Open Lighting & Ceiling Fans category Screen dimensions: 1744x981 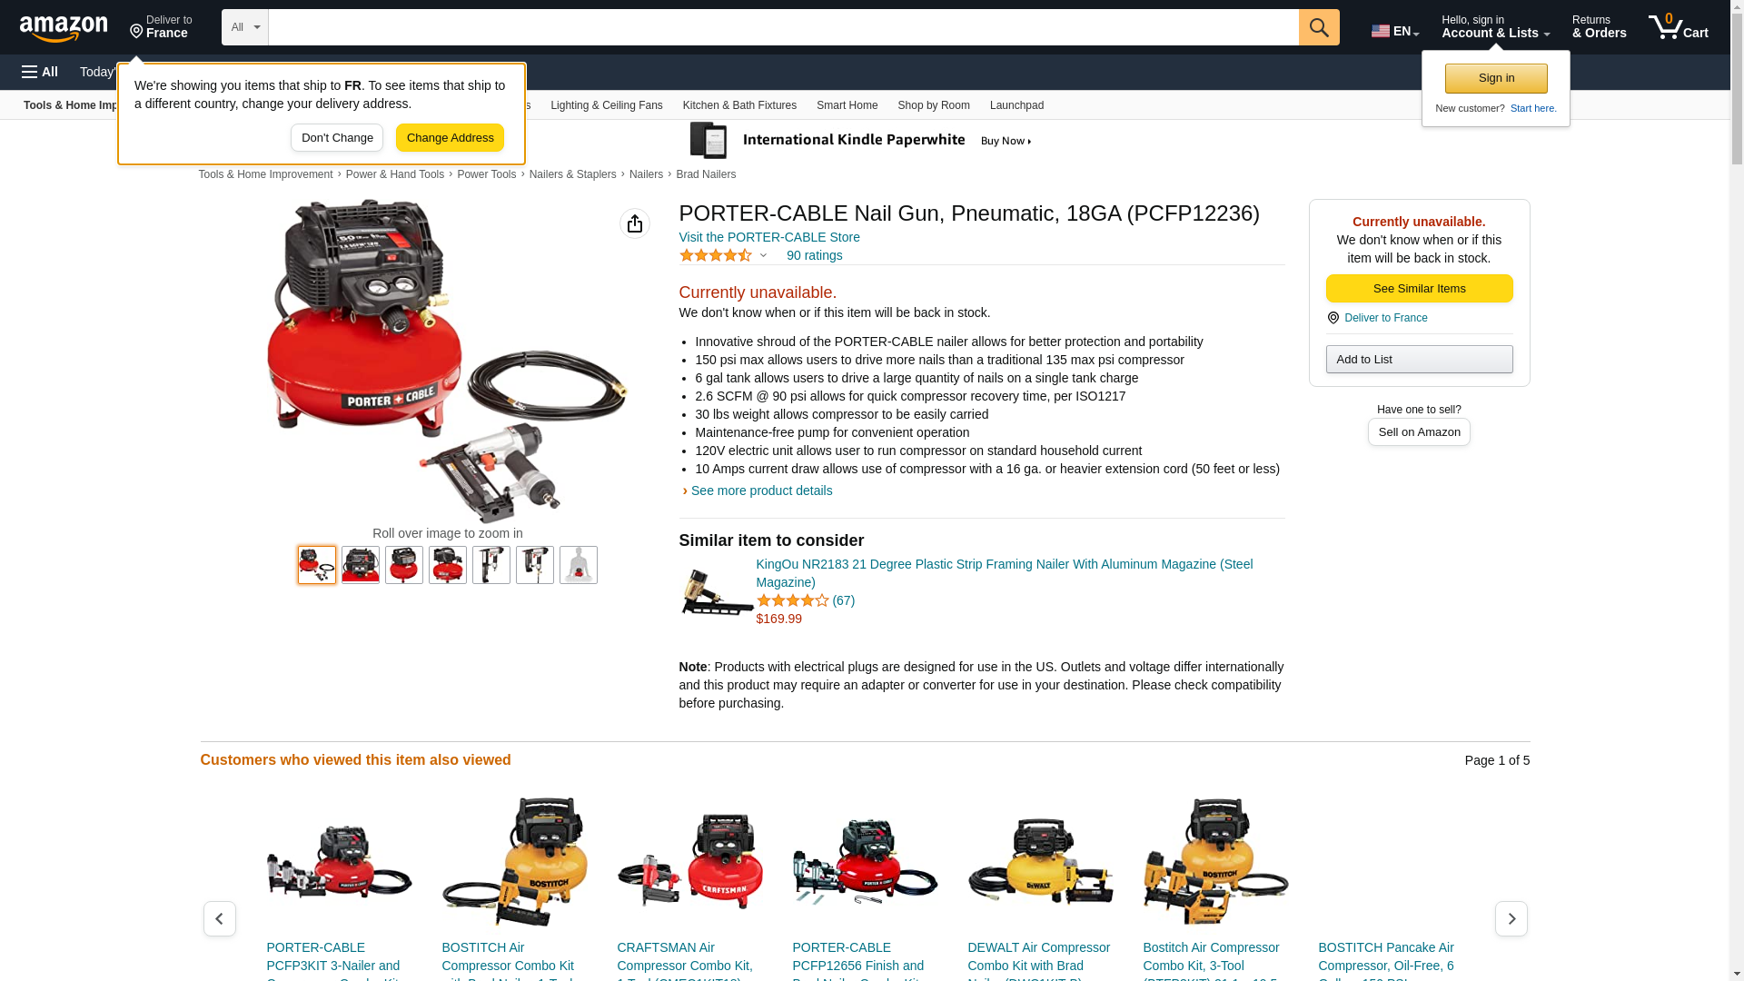click(x=606, y=105)
